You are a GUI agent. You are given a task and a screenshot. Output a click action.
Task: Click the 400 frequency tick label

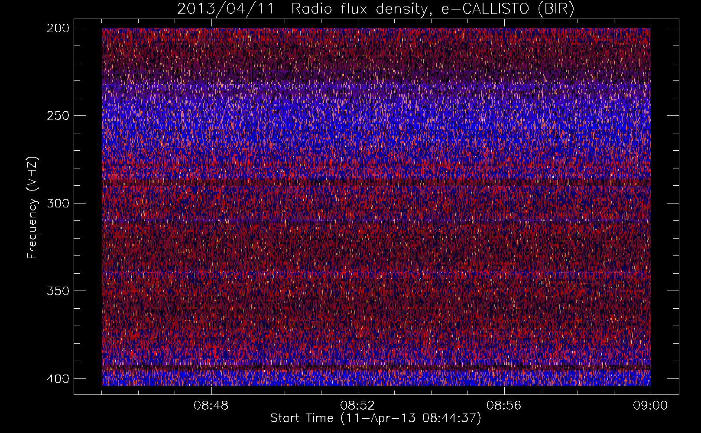58,378
